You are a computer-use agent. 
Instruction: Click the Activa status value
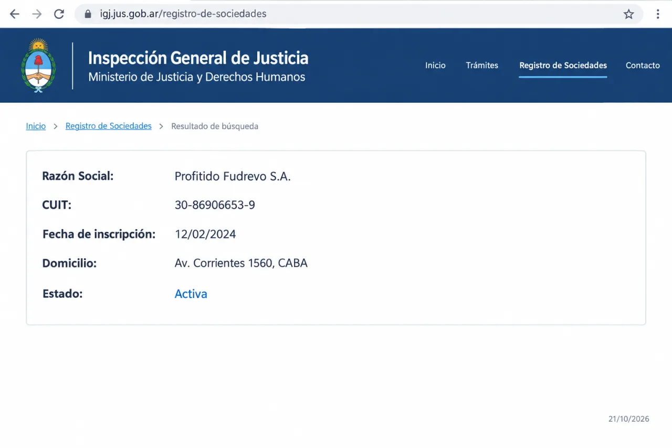point(191,294)
